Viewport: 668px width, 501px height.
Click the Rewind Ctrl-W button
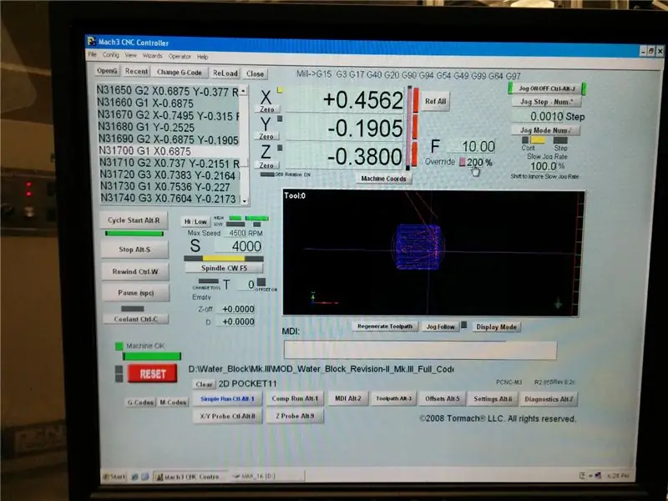pyautogui.click(x=135, y=271)
